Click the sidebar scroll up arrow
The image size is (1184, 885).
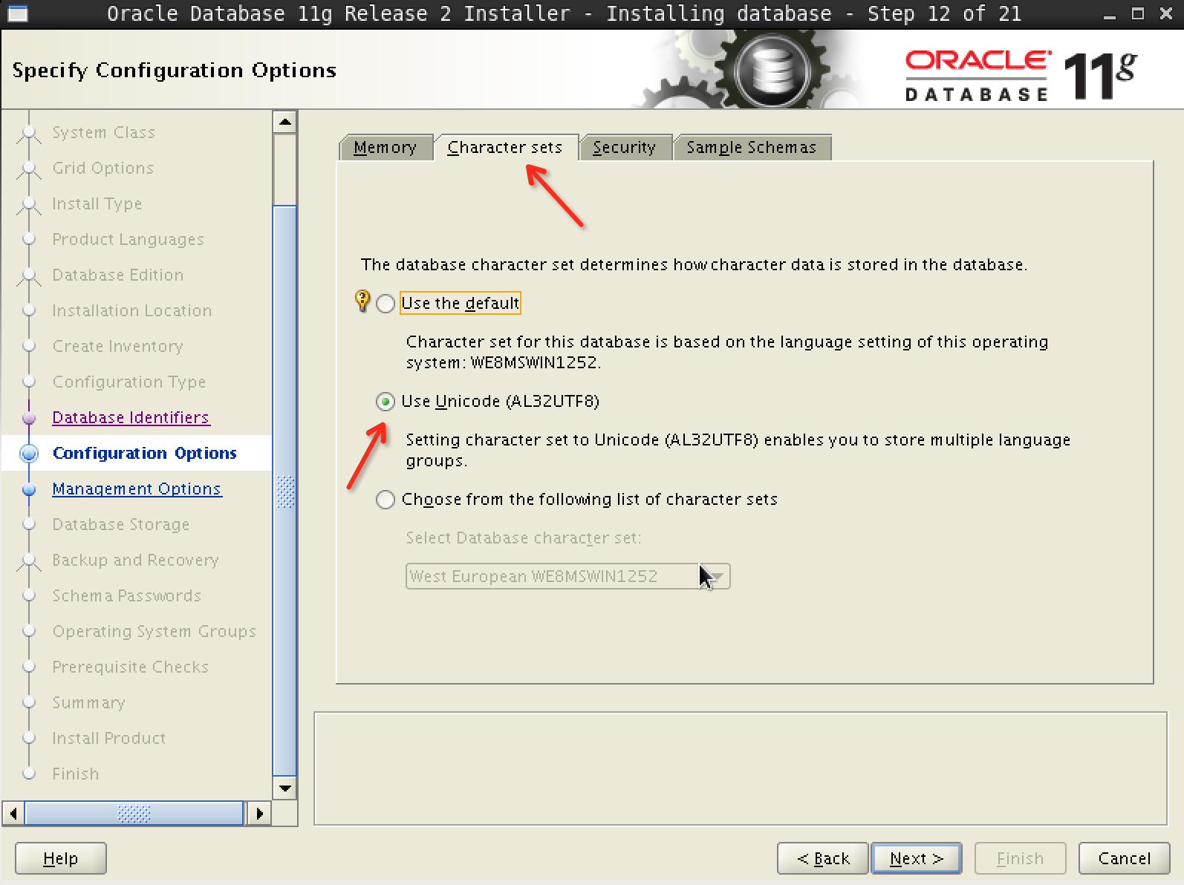pyautogui.click(x=285, y=122)
